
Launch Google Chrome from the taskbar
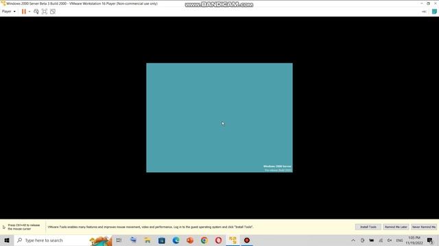click(x=204, y=240)
